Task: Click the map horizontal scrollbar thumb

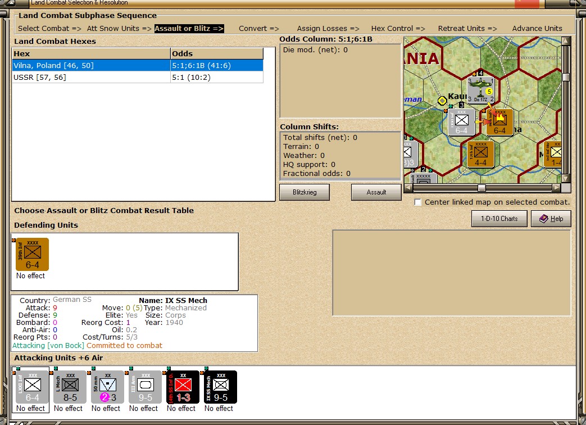Action: 481,188
